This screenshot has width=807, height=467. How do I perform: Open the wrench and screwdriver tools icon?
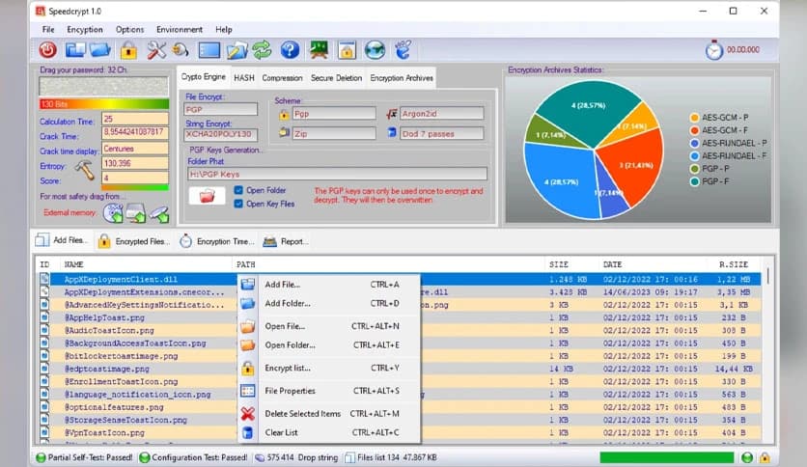point(156,50)
